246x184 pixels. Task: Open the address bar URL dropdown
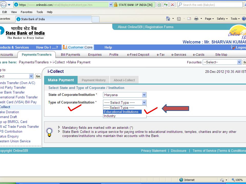point(111,5)
